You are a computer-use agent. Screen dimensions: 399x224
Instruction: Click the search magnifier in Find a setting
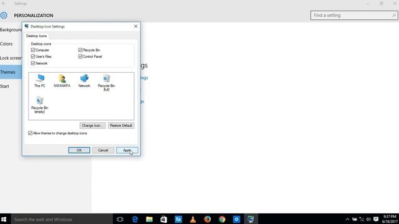tap(394, 15)
